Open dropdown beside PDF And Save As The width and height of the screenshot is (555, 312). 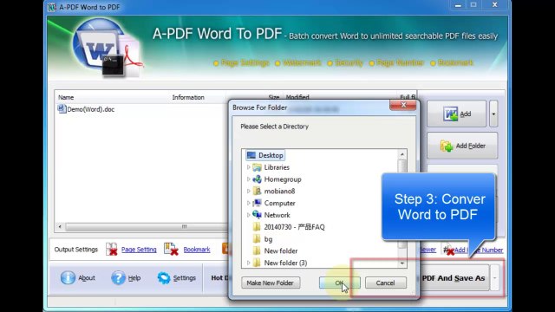(x=495, y=278)
